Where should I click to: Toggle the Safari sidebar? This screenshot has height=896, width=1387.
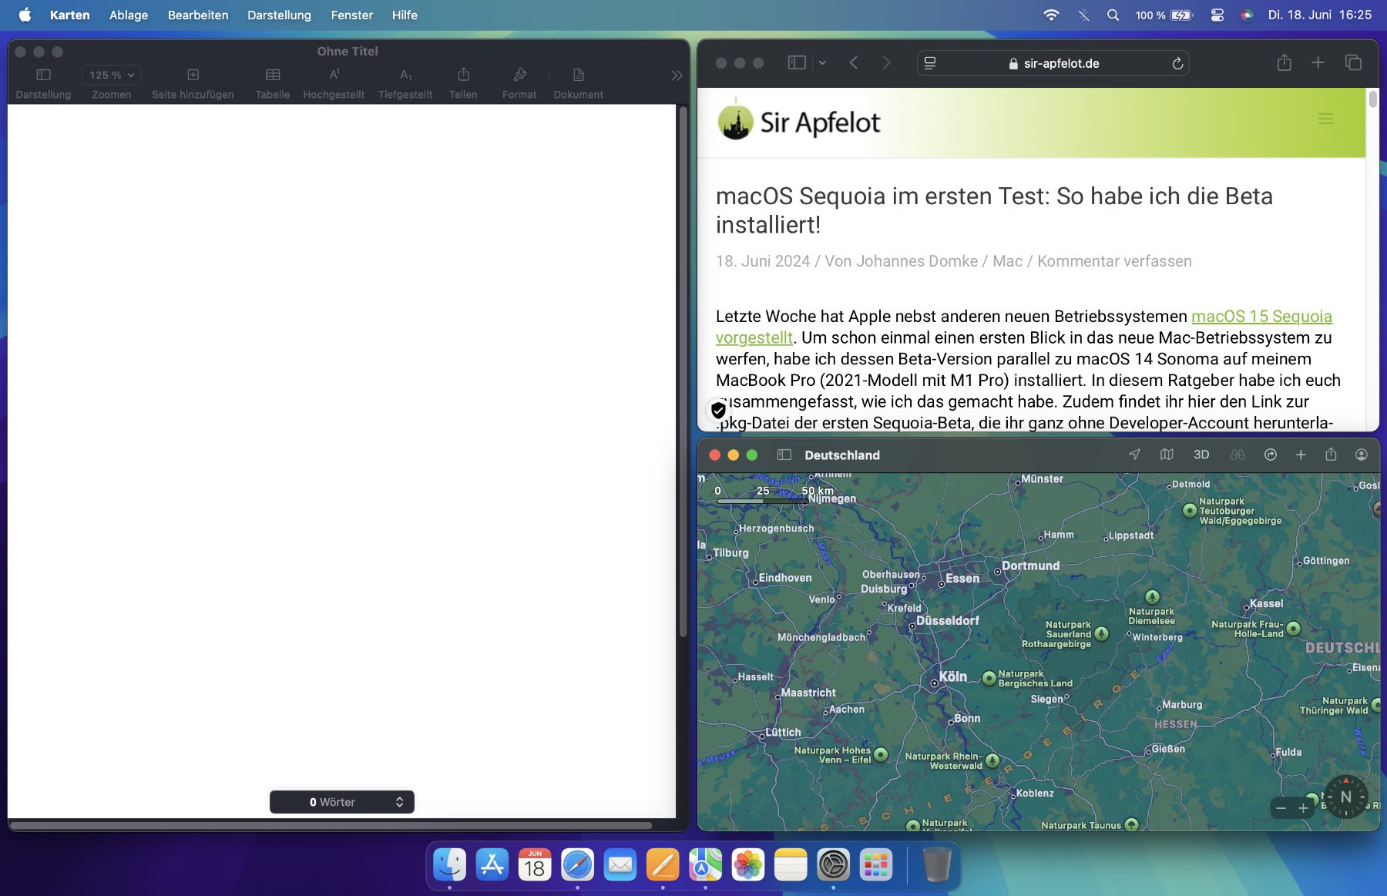(x=797, y=63)
